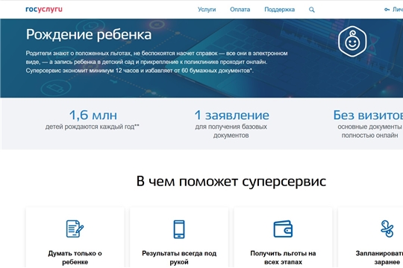Screen dimensions: 403x268
Task: Click the document with pencil icon
Action: (x=75, y=229)
